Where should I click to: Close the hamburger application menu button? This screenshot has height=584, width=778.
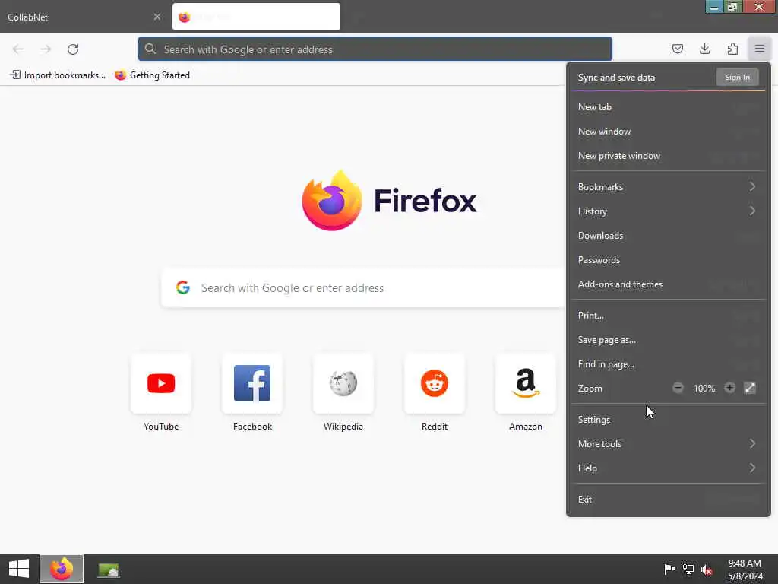[x=759, y=49]
